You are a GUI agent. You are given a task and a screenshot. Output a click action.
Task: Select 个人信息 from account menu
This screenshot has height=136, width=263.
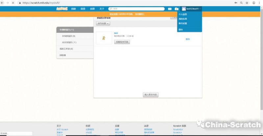182,15
